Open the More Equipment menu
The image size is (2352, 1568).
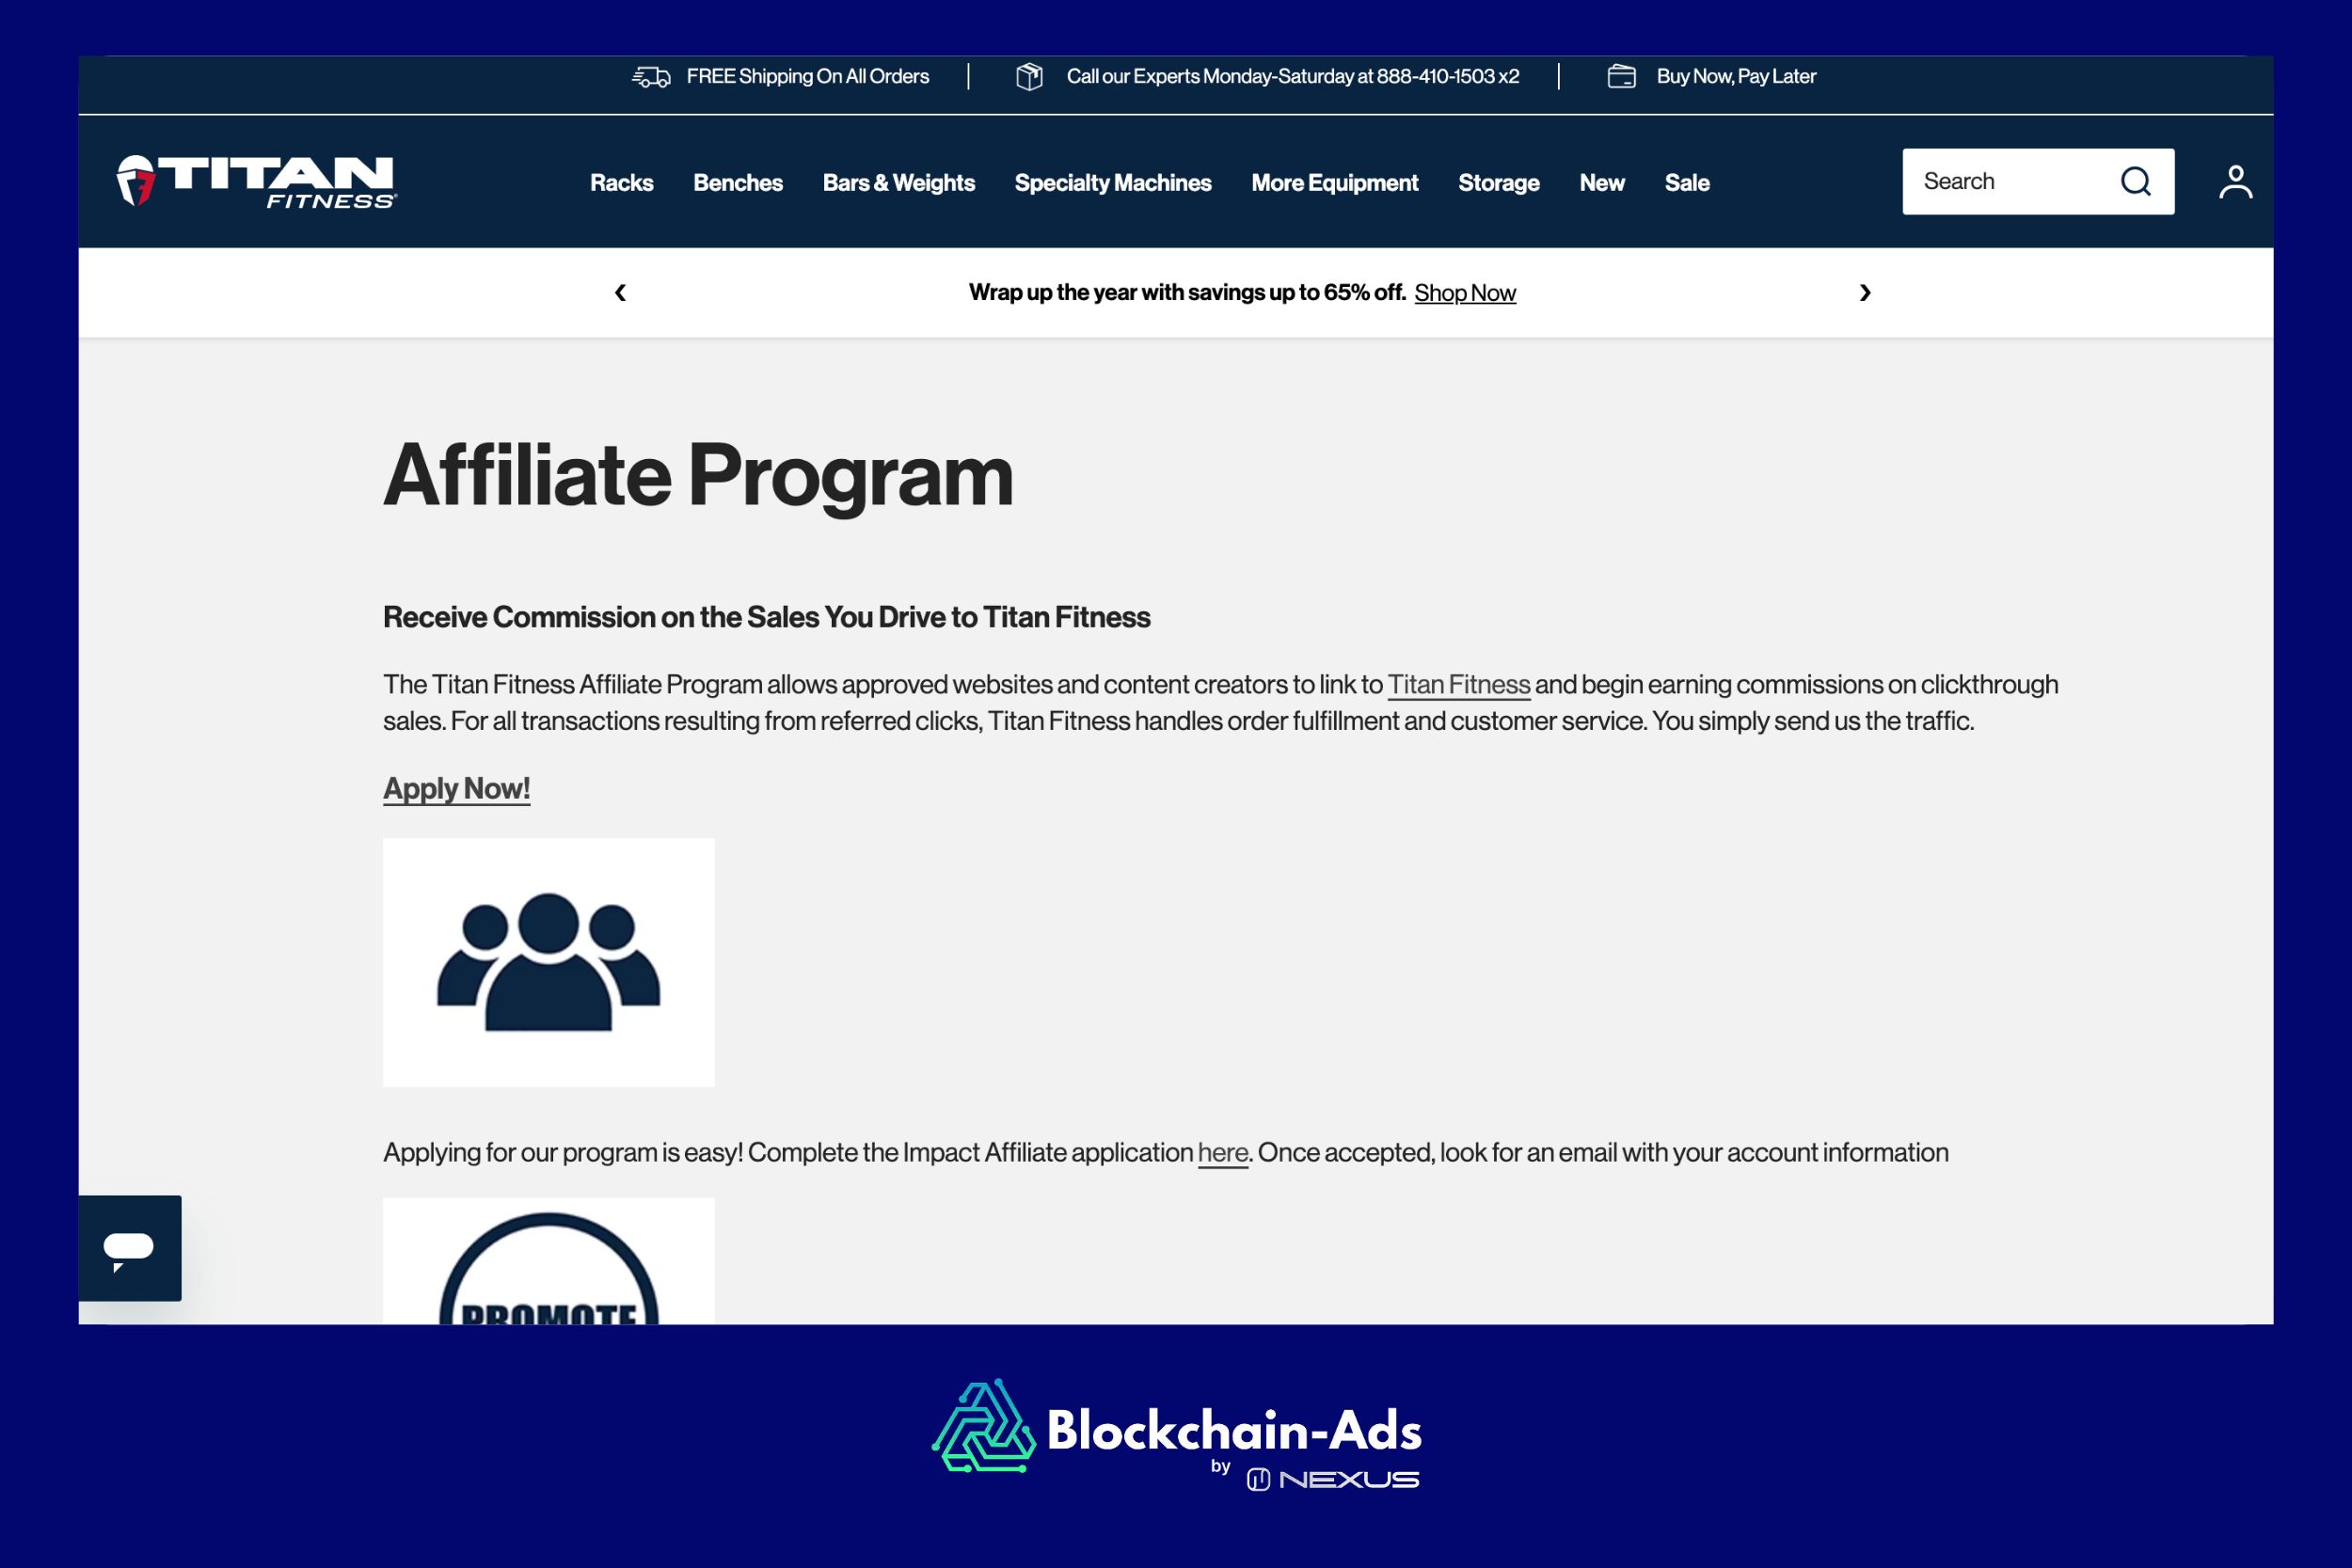coord(1334,183)
